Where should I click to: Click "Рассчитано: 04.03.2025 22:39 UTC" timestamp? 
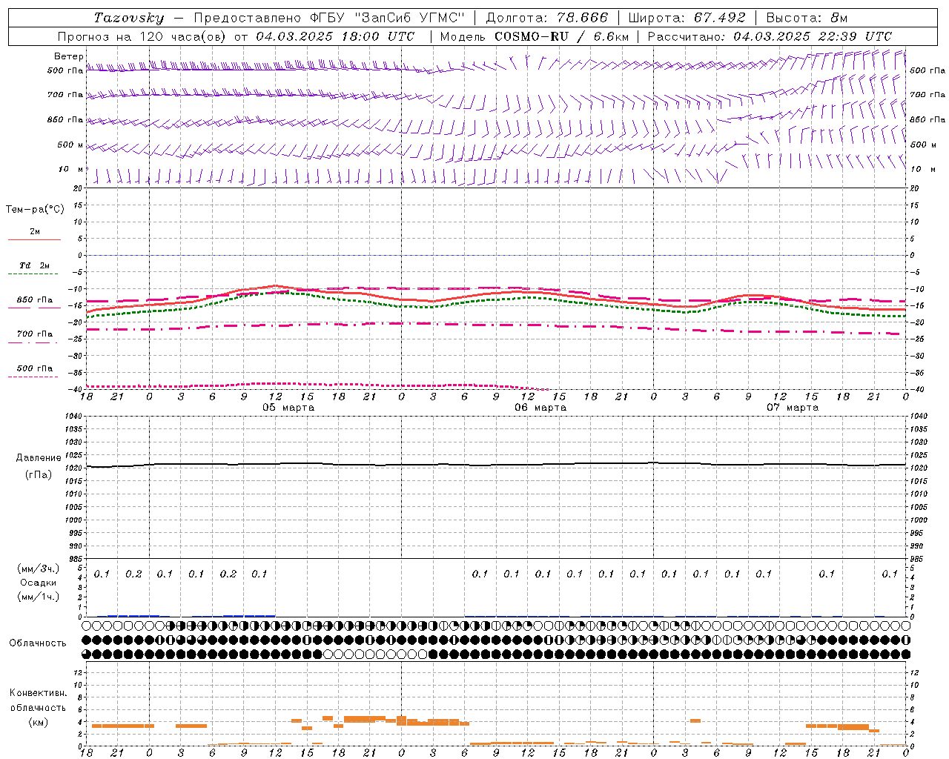[770, 36]
